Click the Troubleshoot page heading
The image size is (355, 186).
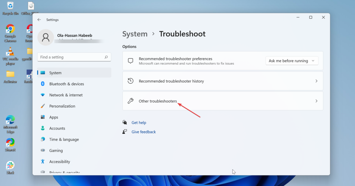182,34
